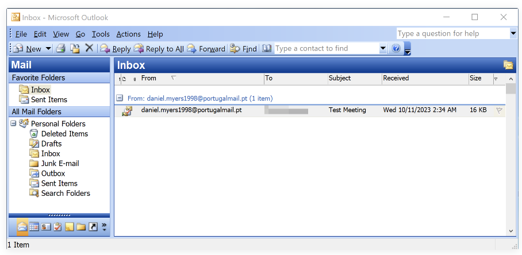
Task: Click the Delete X icon in toolbar
Action: (89, 48)
